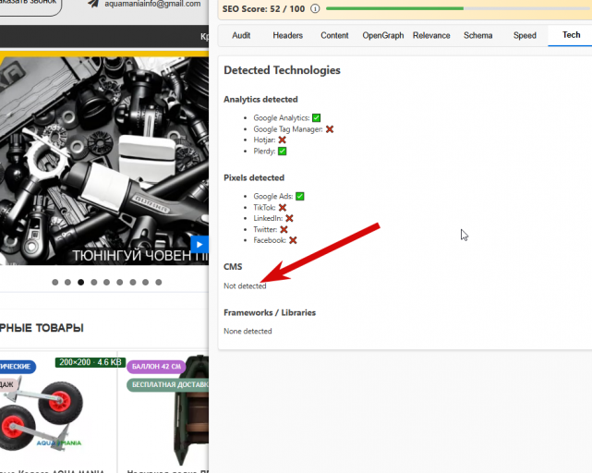Click the red cross next to Twitter
The height and width of the screenshot is (473, 592).
point(284,229)
